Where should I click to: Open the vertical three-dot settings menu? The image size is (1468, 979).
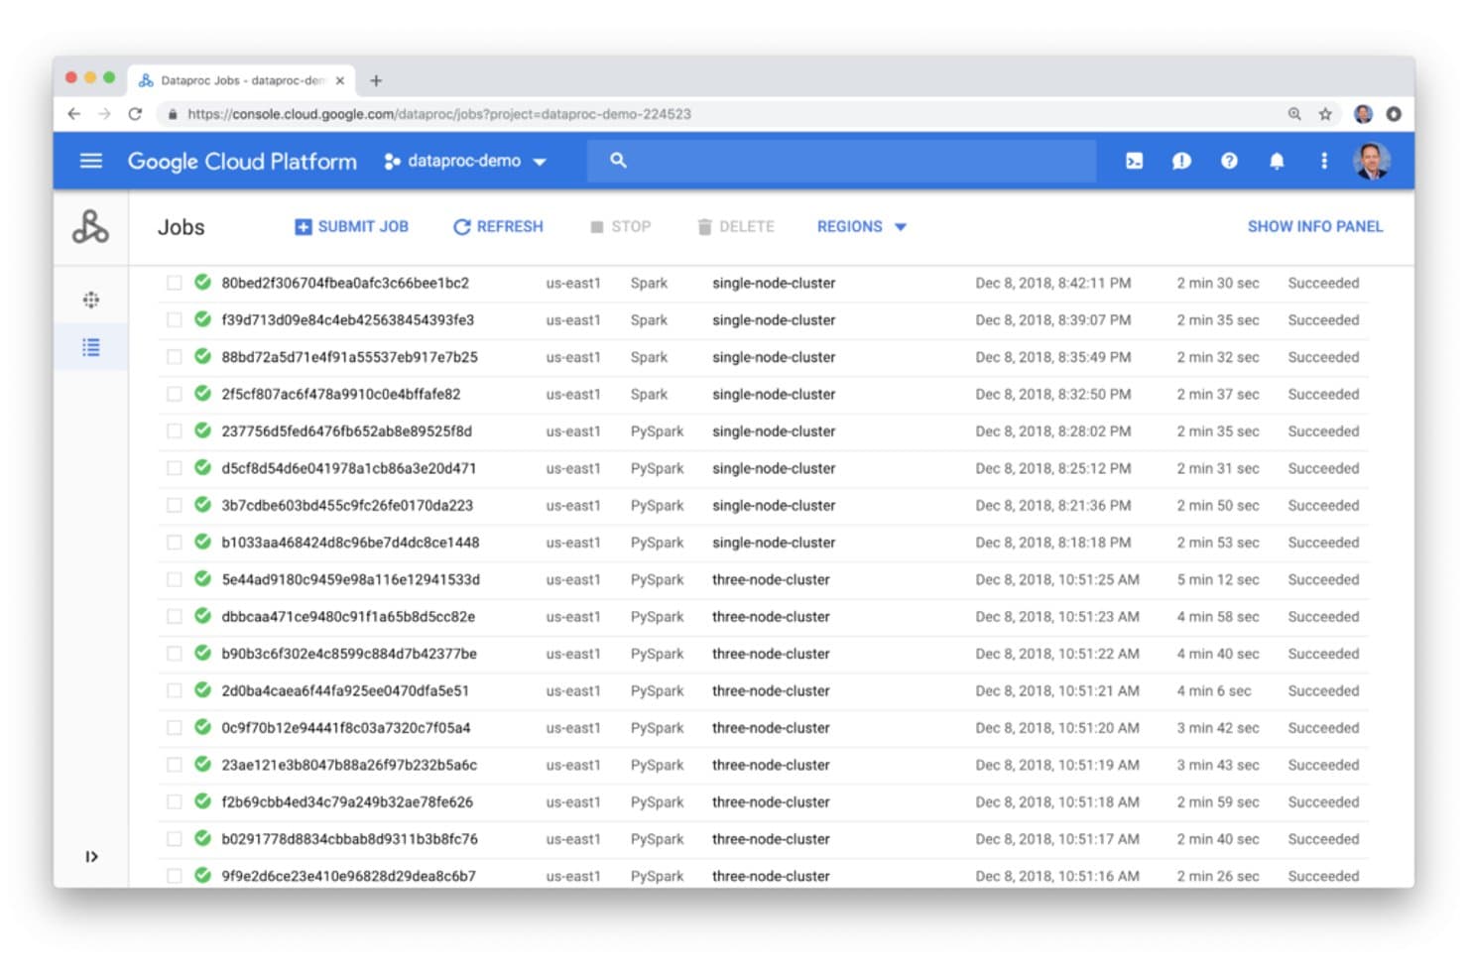(x=1323, y=161)
